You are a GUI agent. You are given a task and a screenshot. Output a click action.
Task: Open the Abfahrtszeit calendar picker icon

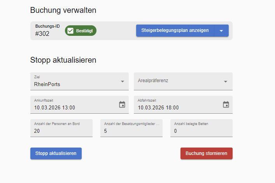(226, 104)
